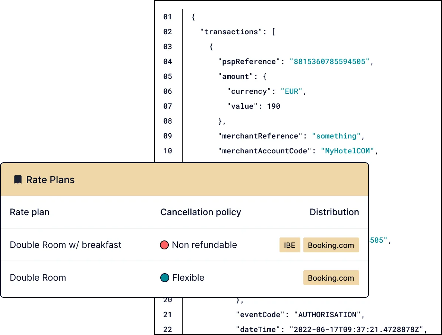The height and width of the screenshot is (335, 442).
Task: Click Booking.com tag in breakfast row
Action: click(x=331, y=245)
